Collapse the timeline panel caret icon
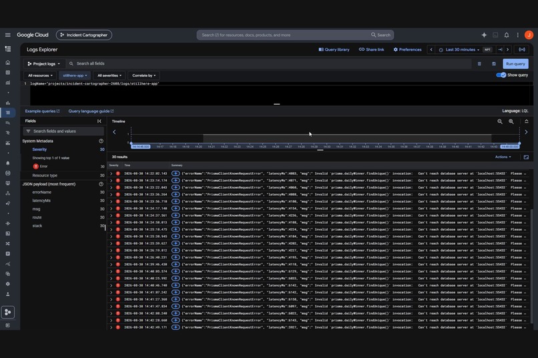Image resolution: width=538 pixels, height=358 pixels. 527,121
